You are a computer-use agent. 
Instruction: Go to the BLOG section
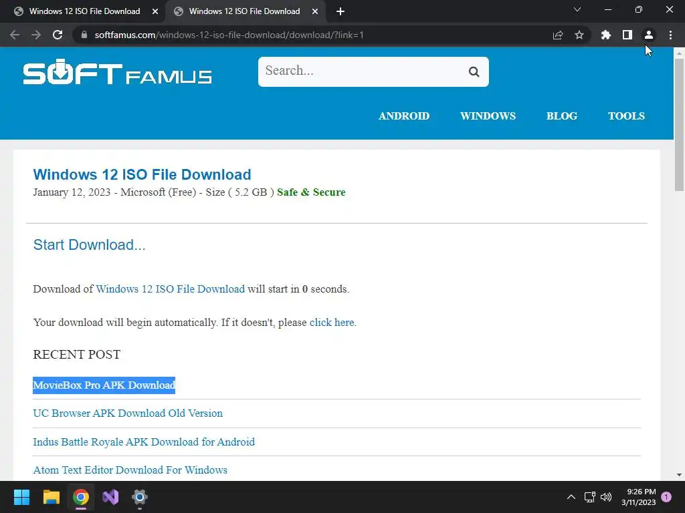pos(562,116)
